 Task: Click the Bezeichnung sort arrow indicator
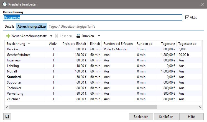coord(29,44)
